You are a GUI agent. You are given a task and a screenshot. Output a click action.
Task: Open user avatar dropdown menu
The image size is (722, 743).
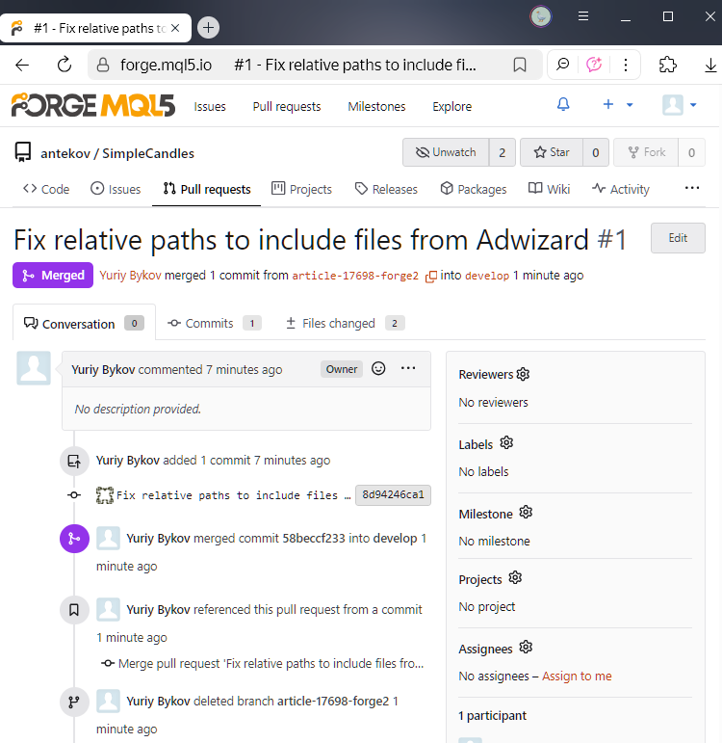[680, 105]
